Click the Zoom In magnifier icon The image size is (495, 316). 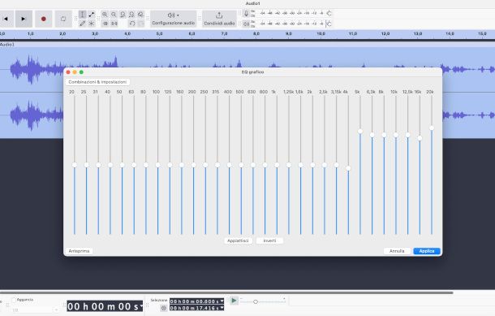tap(105, 15)
